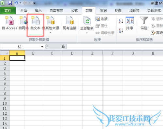Select row 10 header
The height and width of the screenshot is (129, 163).
tap(5, 103)
